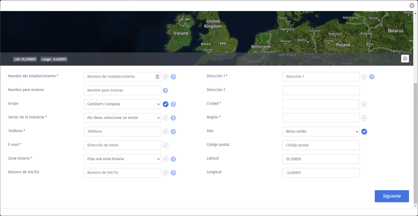This screenshot has height=216, width=418.
Task: Click United Kingdom label on the map
Action: point(213,24)
